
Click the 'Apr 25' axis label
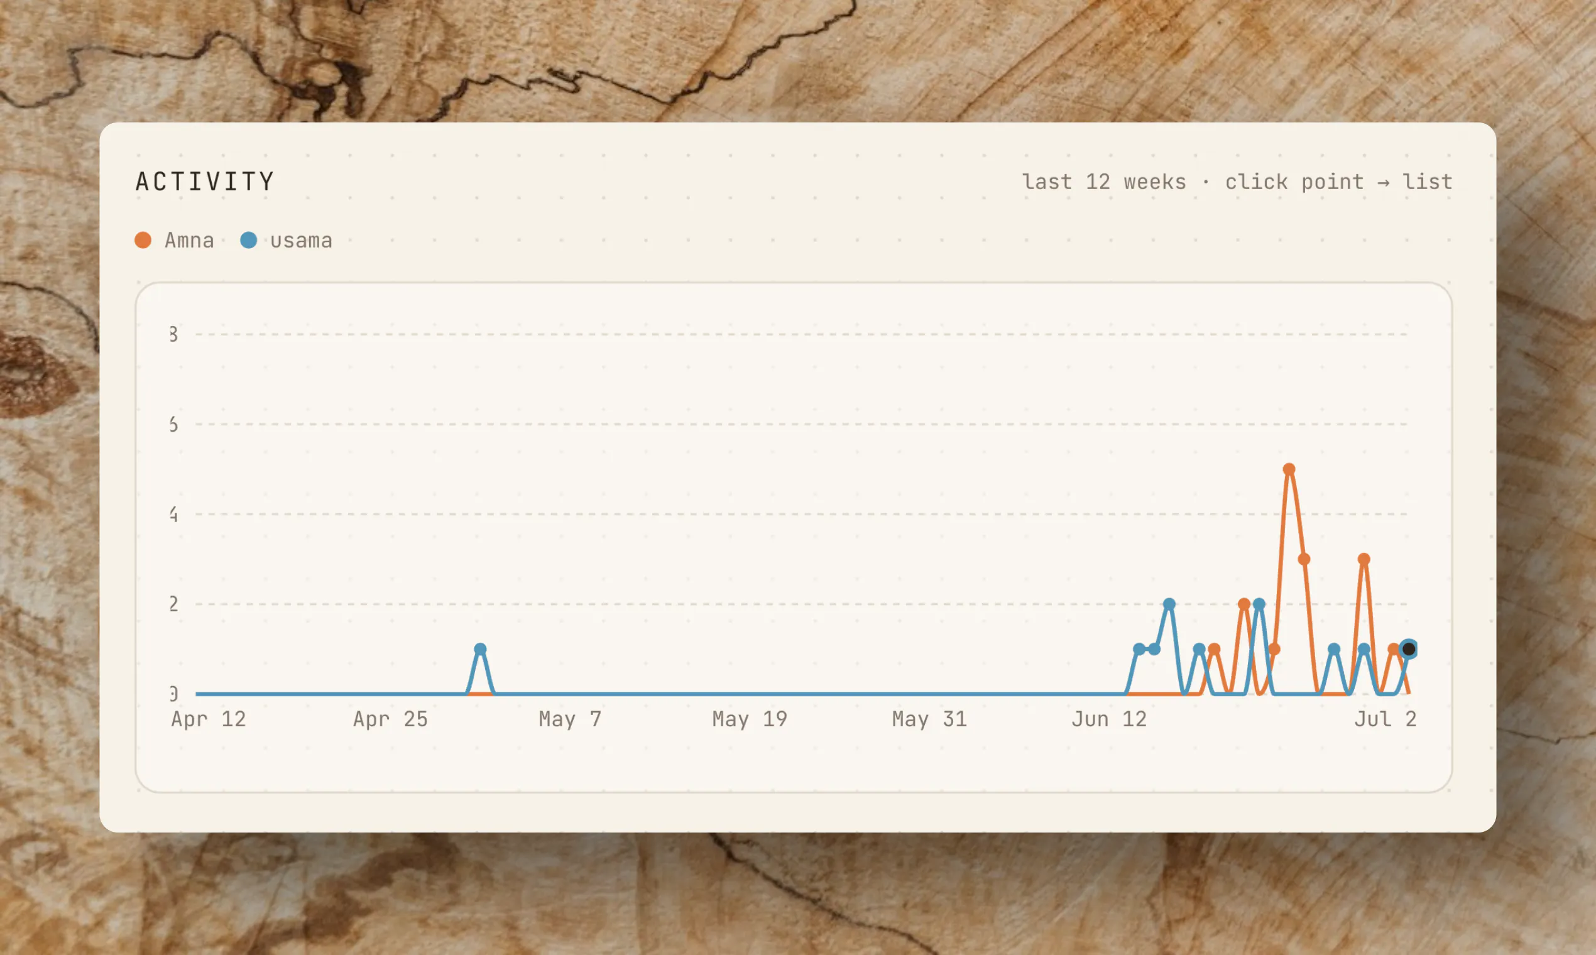390,719
